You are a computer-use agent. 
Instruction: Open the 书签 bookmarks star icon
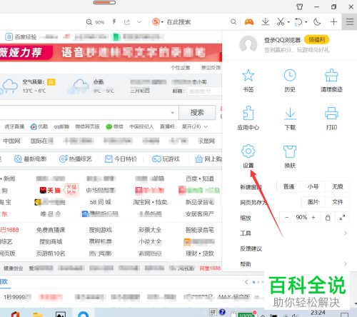(x=248, y=76)
